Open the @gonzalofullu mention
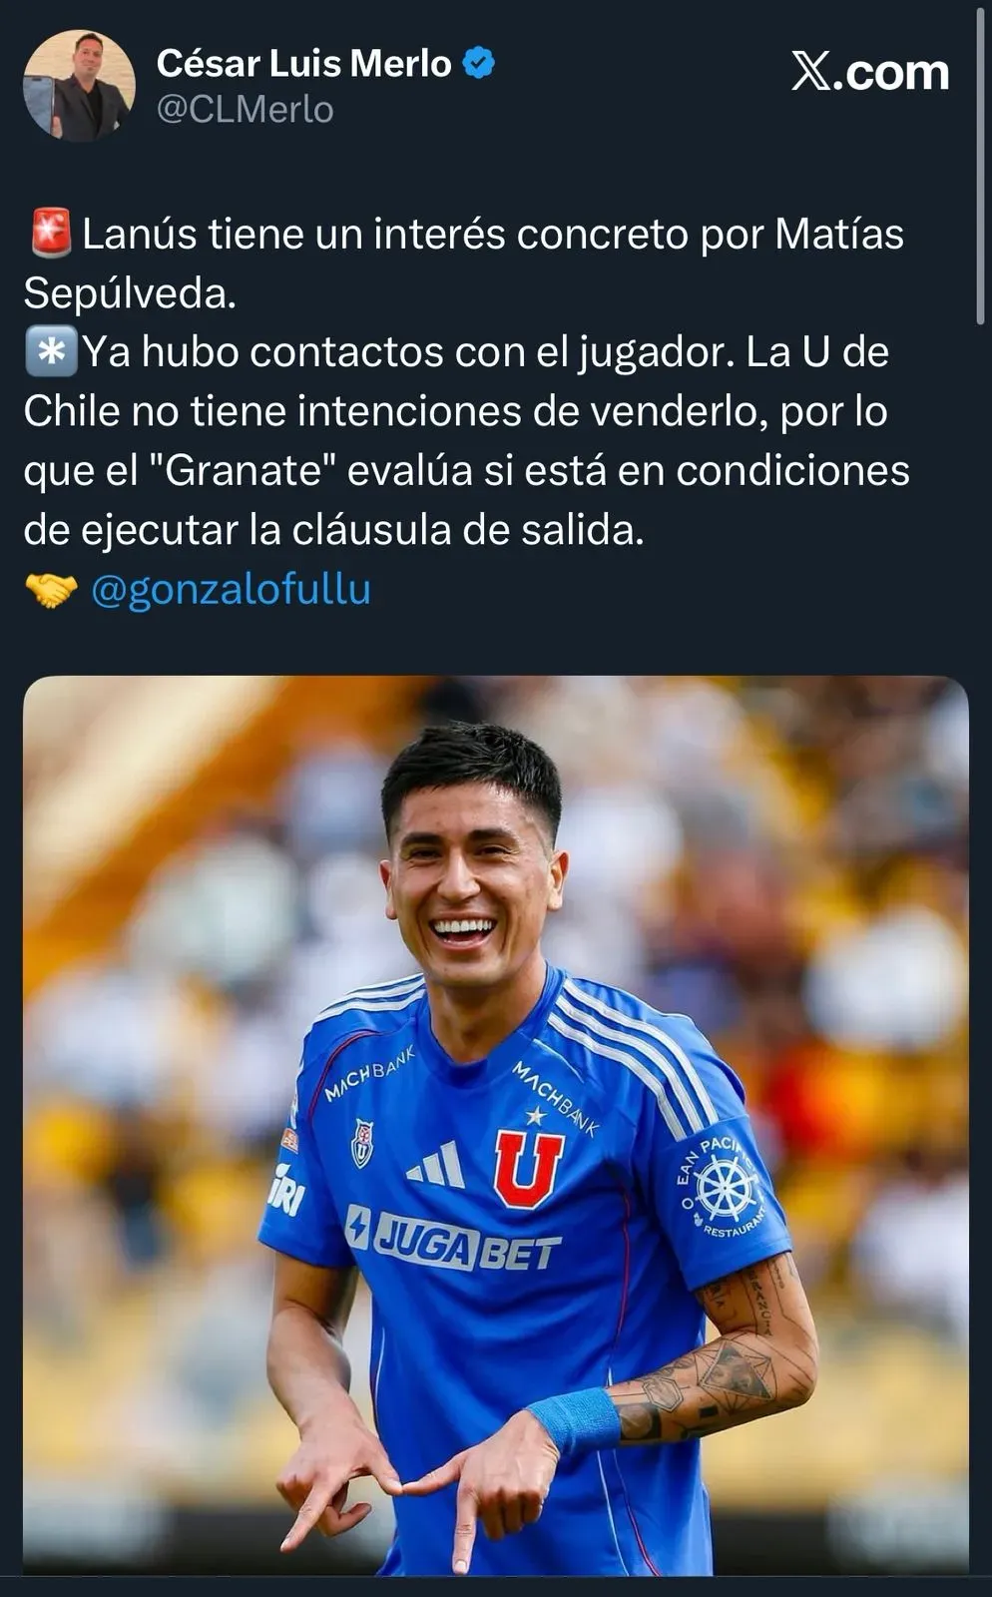992x1597 pixels. 231,589
